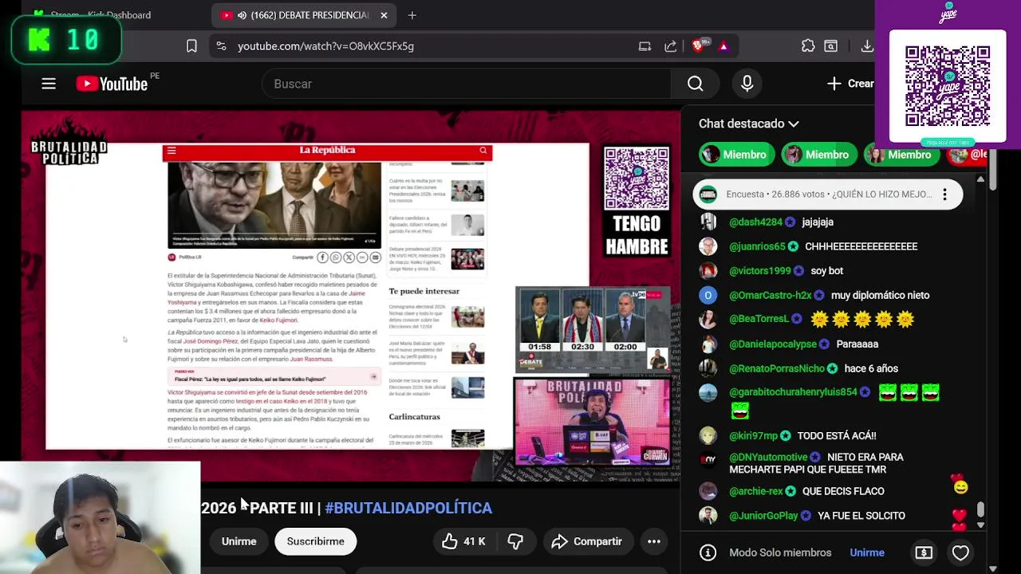Image resolution: width=1021 pixels, height=574 pixels.
Task: Open the Compartir share button
Action: click(x=587, y=541)
